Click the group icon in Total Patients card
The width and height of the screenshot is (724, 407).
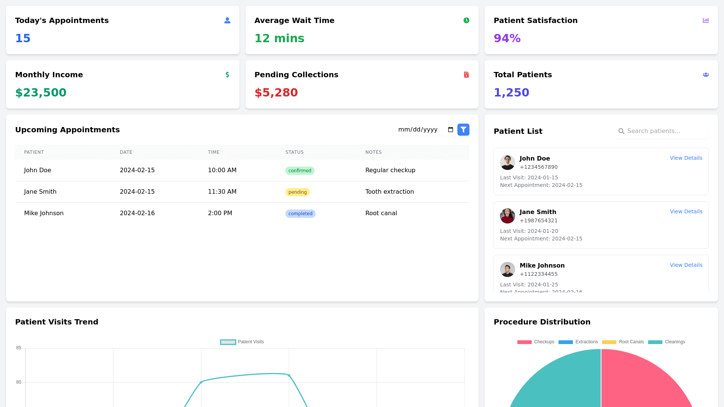click(x=706, y=75)
